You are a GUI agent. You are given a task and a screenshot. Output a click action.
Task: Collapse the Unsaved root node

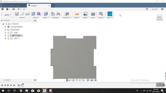point(3,24)
